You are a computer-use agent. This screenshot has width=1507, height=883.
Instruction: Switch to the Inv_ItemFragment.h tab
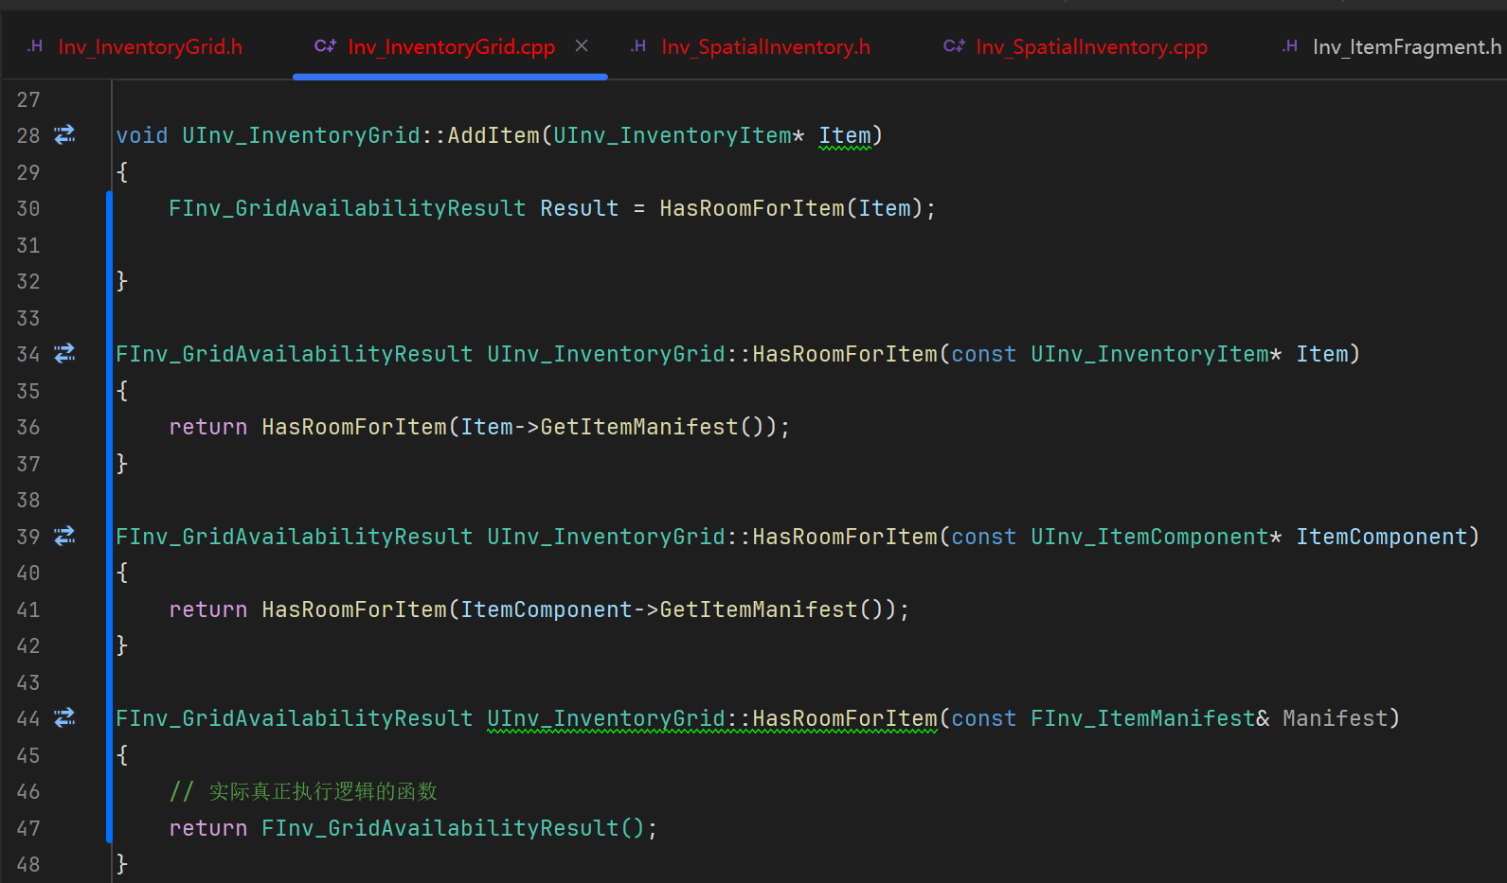pyautogui.click(x=1407, y=47)
